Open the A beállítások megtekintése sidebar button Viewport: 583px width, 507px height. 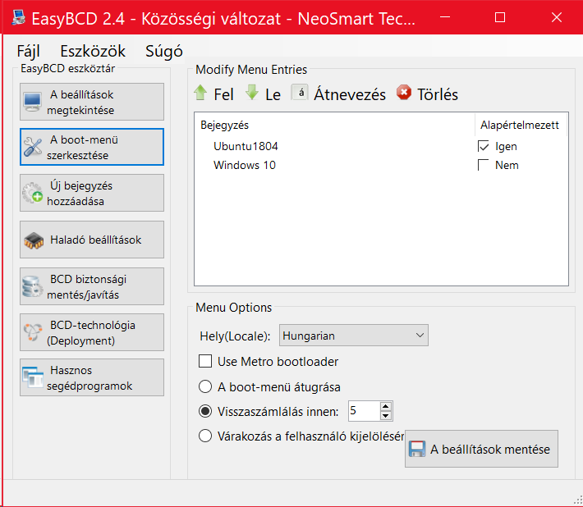click(92, 102)
